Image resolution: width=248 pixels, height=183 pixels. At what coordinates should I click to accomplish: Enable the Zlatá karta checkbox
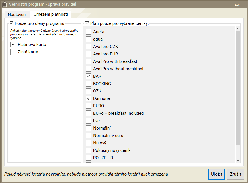[x=13, y=52]
